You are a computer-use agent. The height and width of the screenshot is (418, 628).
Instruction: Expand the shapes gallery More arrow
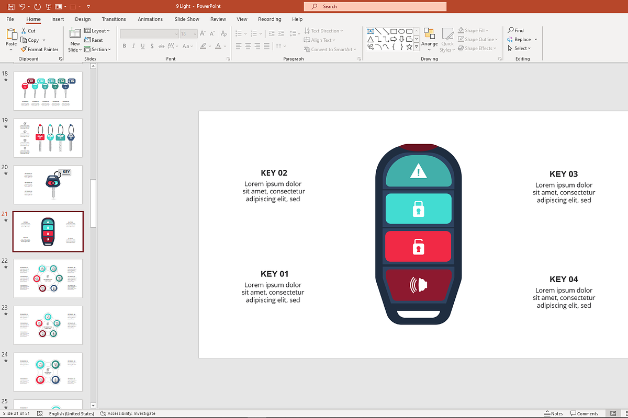[417, 47]
